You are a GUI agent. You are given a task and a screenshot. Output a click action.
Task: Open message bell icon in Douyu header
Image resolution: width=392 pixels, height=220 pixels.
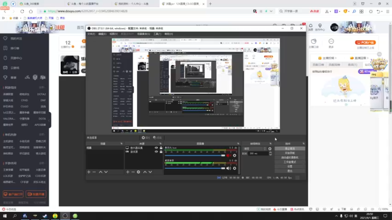(311, 26)
